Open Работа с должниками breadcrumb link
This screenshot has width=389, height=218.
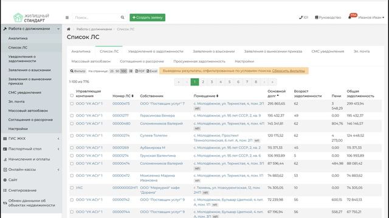click(94, 29)
